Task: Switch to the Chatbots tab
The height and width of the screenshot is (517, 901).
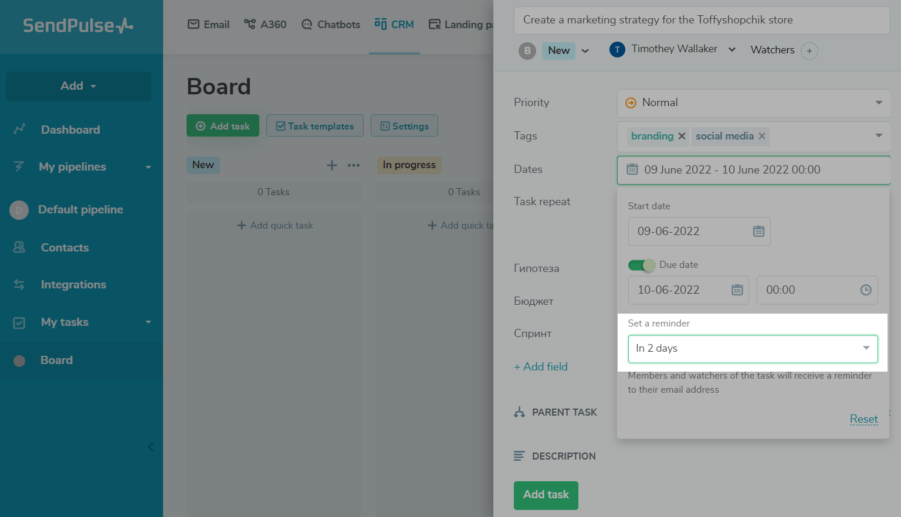Action: point(331,25)
